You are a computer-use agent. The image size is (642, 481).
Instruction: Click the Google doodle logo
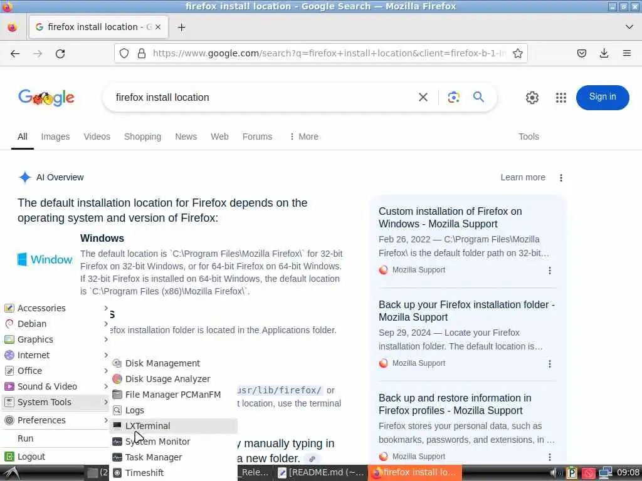tap(46, 97)
